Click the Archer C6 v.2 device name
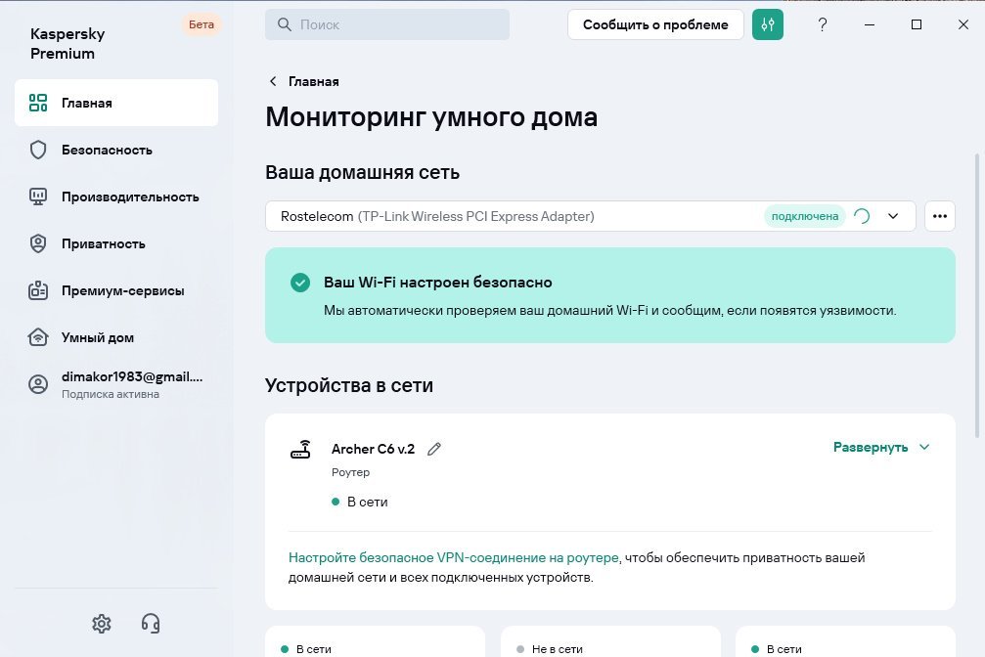This screenshot has height=657, width=985. click(x=373, y=449)
